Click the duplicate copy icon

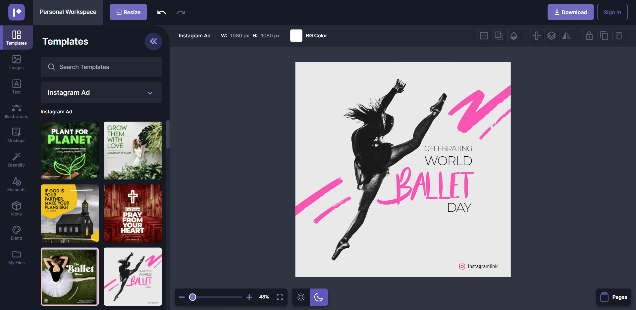(x=604, y=36)
